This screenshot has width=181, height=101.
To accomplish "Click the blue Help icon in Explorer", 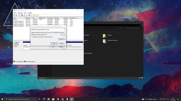I will [142, 25].
